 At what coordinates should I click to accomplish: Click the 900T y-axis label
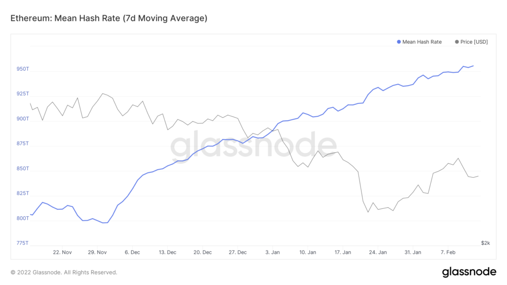[23, 119]
